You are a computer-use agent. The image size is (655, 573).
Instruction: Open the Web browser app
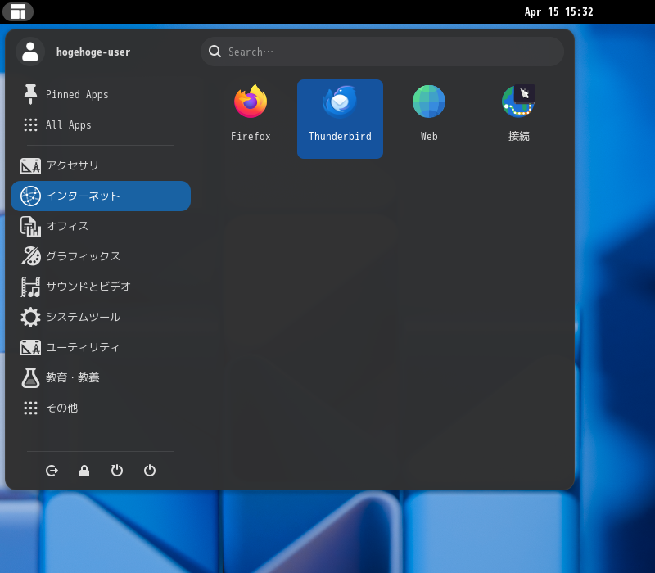click(x=429, y=119)
